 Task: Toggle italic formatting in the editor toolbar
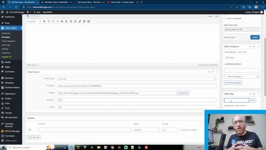coord(49,21)
